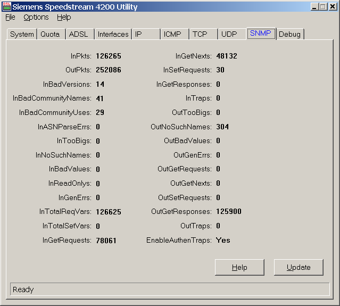Image resolution: width=340 pixels, height=306 pixels.
Task: Switch to the Debug tab
Action: (x=290, y=34)
